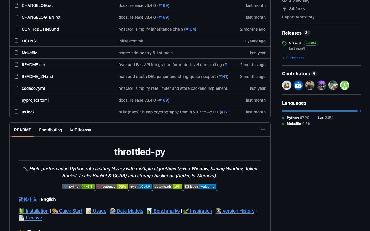Open the 'add FastAPI integration' commit message
The image size is (370, 231).
(x=170, y=65)
